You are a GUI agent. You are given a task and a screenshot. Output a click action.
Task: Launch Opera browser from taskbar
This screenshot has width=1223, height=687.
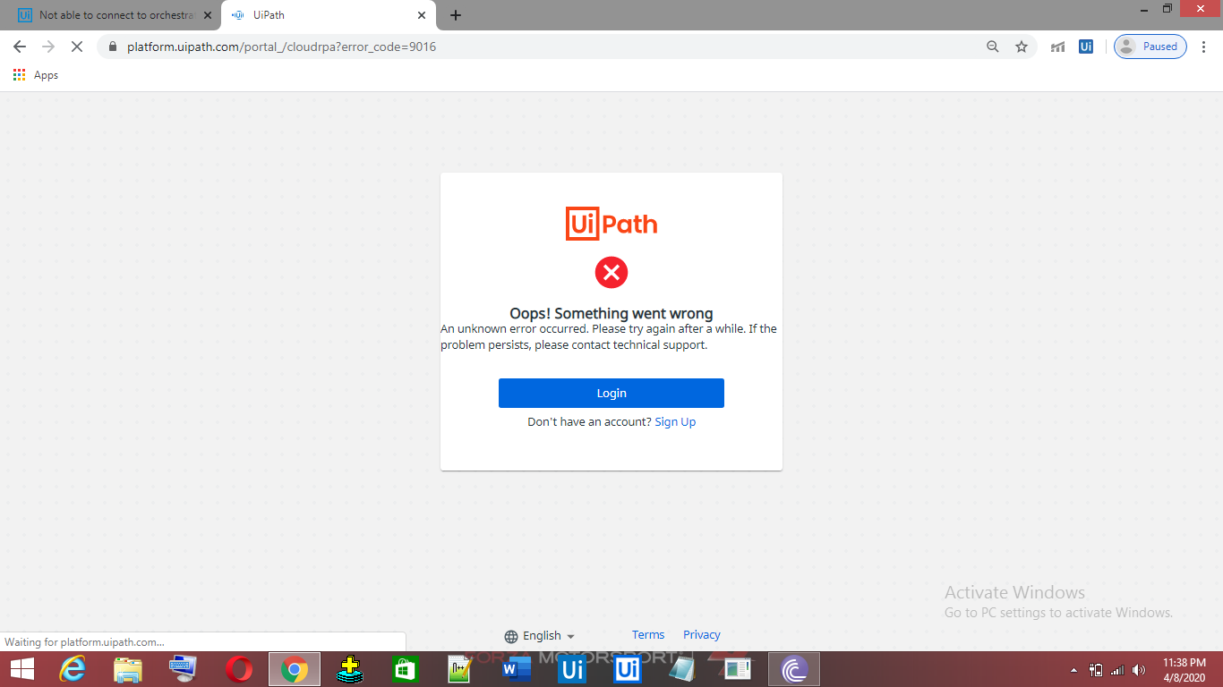click(239, 669)
